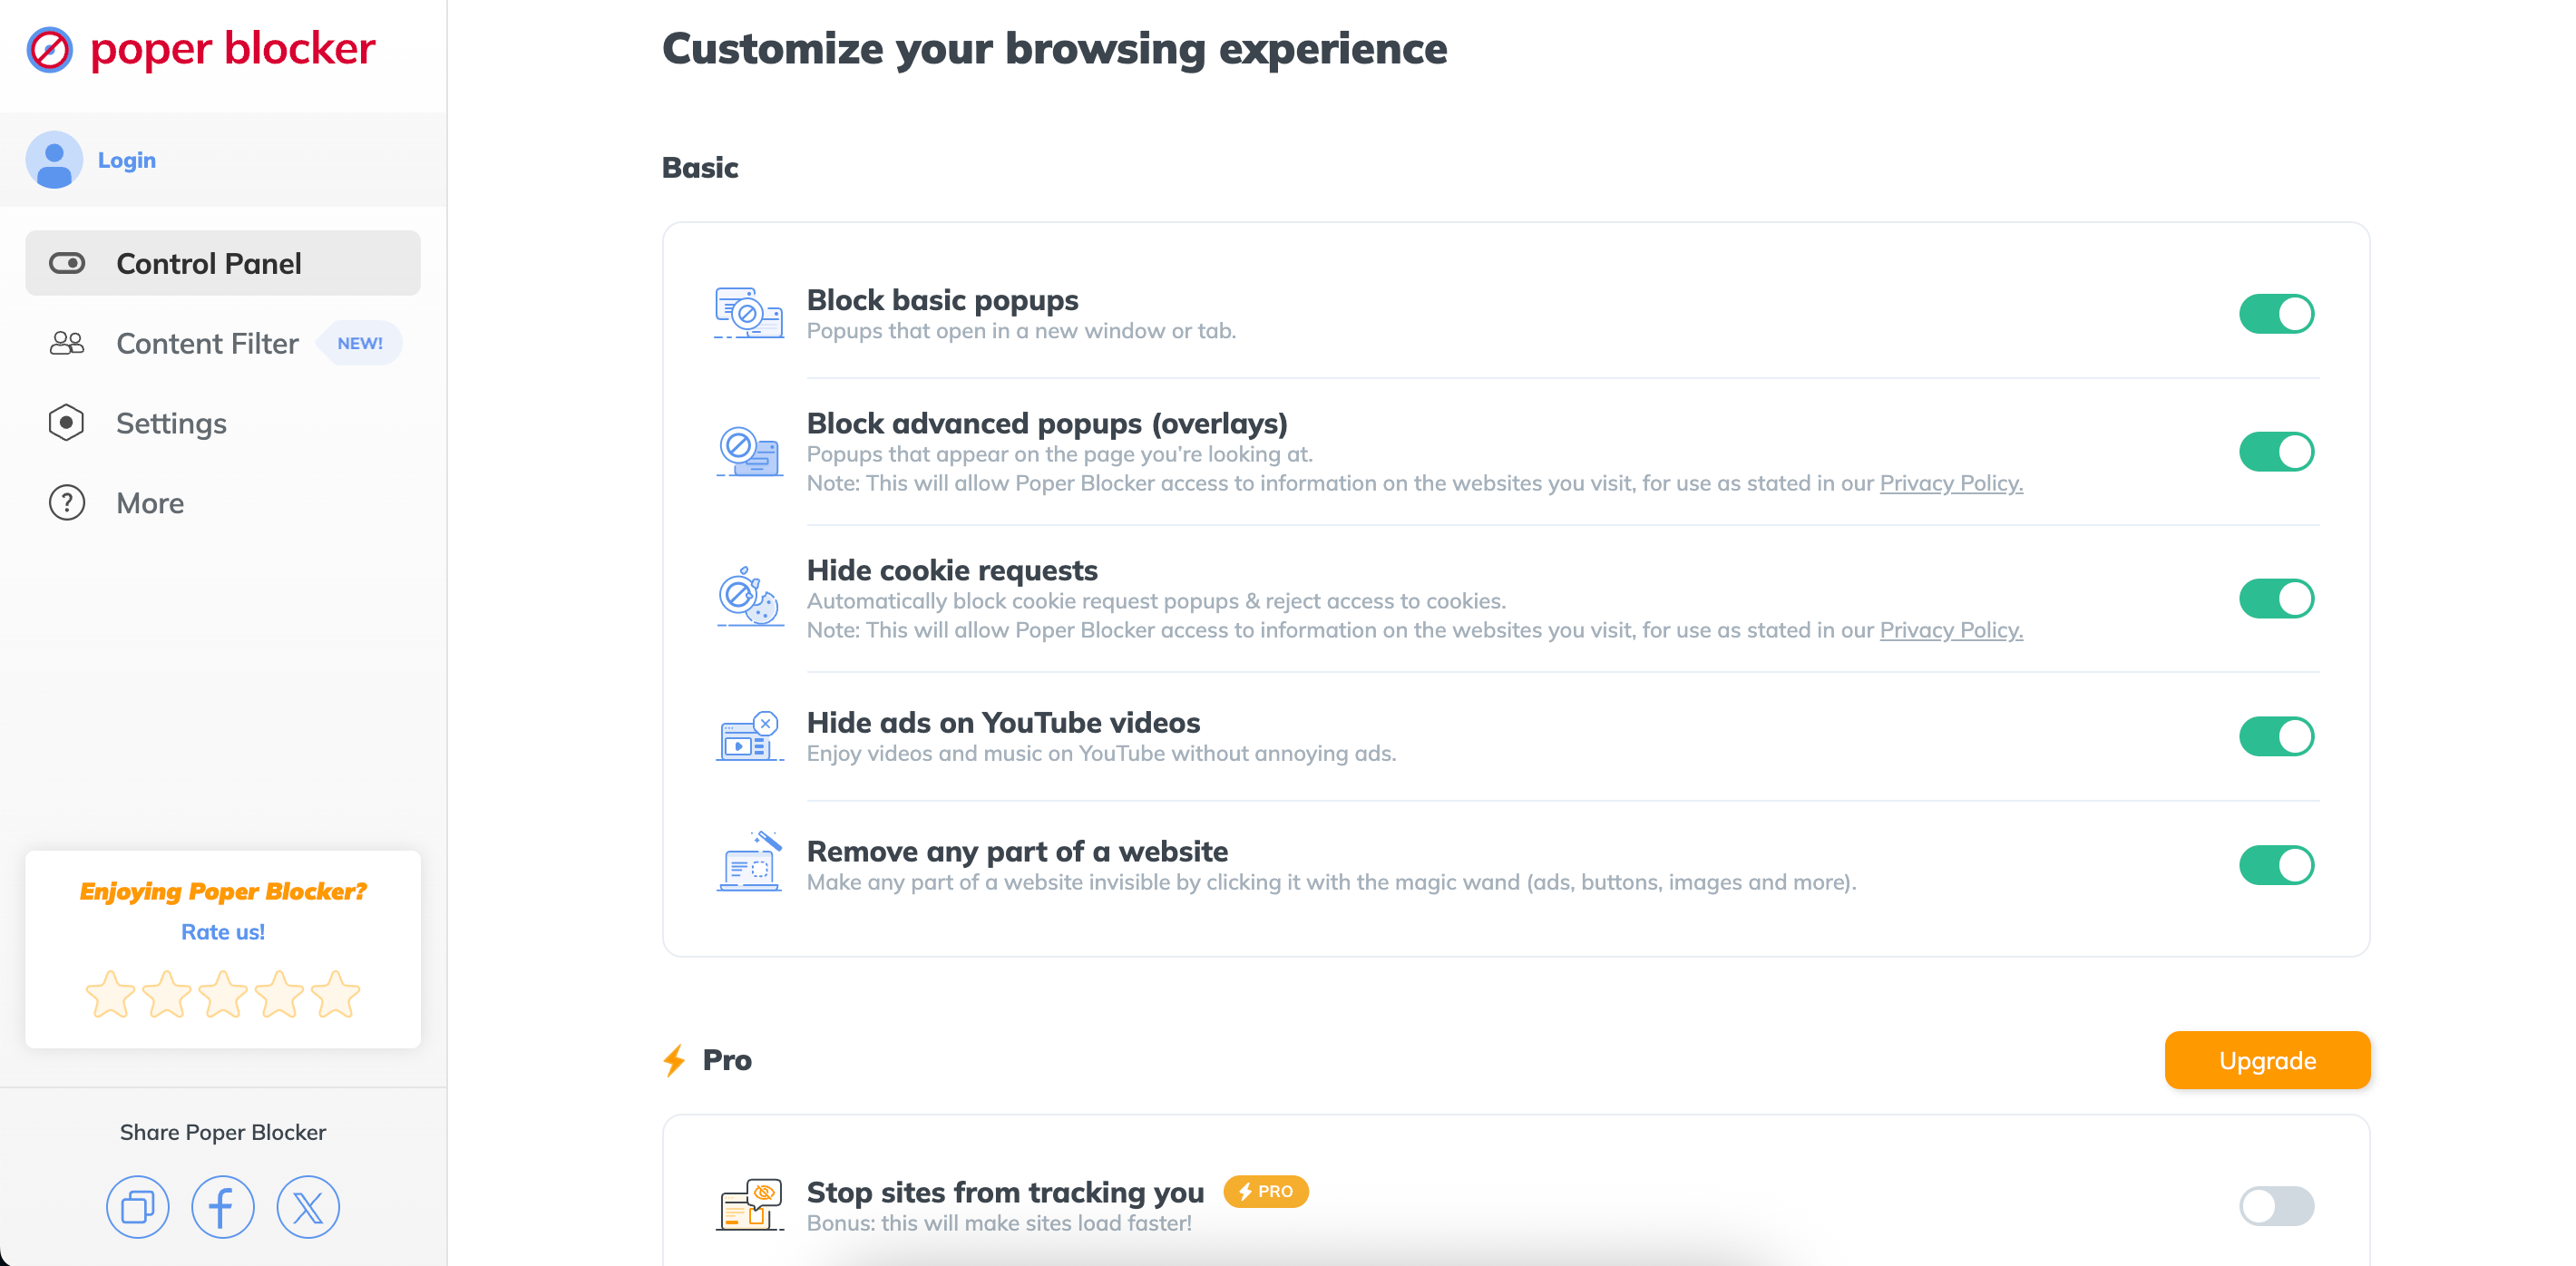Viewport: 2576px width, 1266px height.
Task: Click the user avatar icon
Action: point(54,160)
